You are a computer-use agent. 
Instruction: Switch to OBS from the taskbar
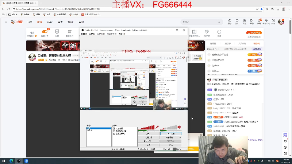click(x=19, y=161)
